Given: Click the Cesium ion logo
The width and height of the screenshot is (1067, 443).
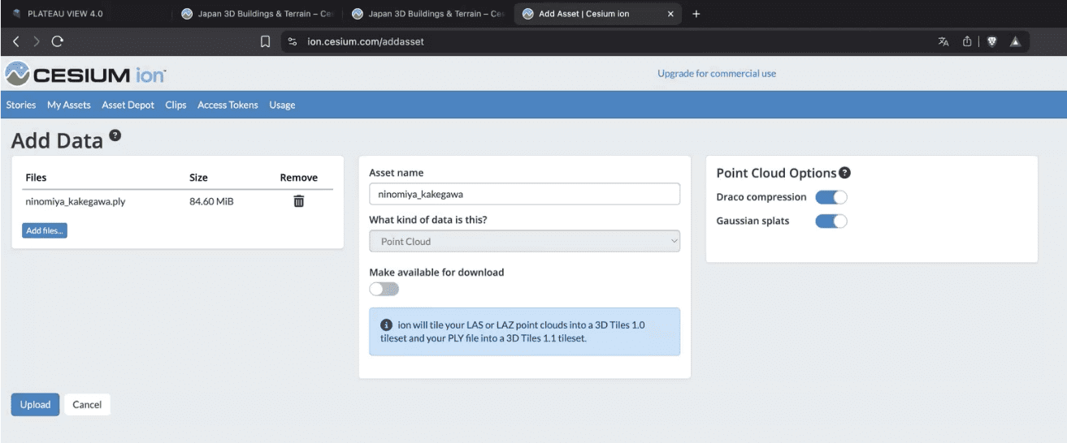Looking at the screenshot, I should click(x=85, y=75).
